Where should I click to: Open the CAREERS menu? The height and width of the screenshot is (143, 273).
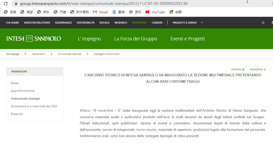[x=157, y=22]
